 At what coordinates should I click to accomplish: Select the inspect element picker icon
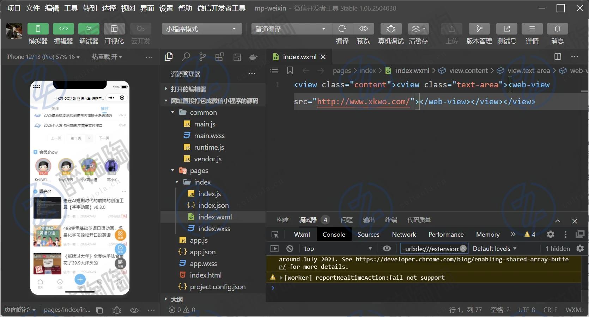(x=275, y=235)
